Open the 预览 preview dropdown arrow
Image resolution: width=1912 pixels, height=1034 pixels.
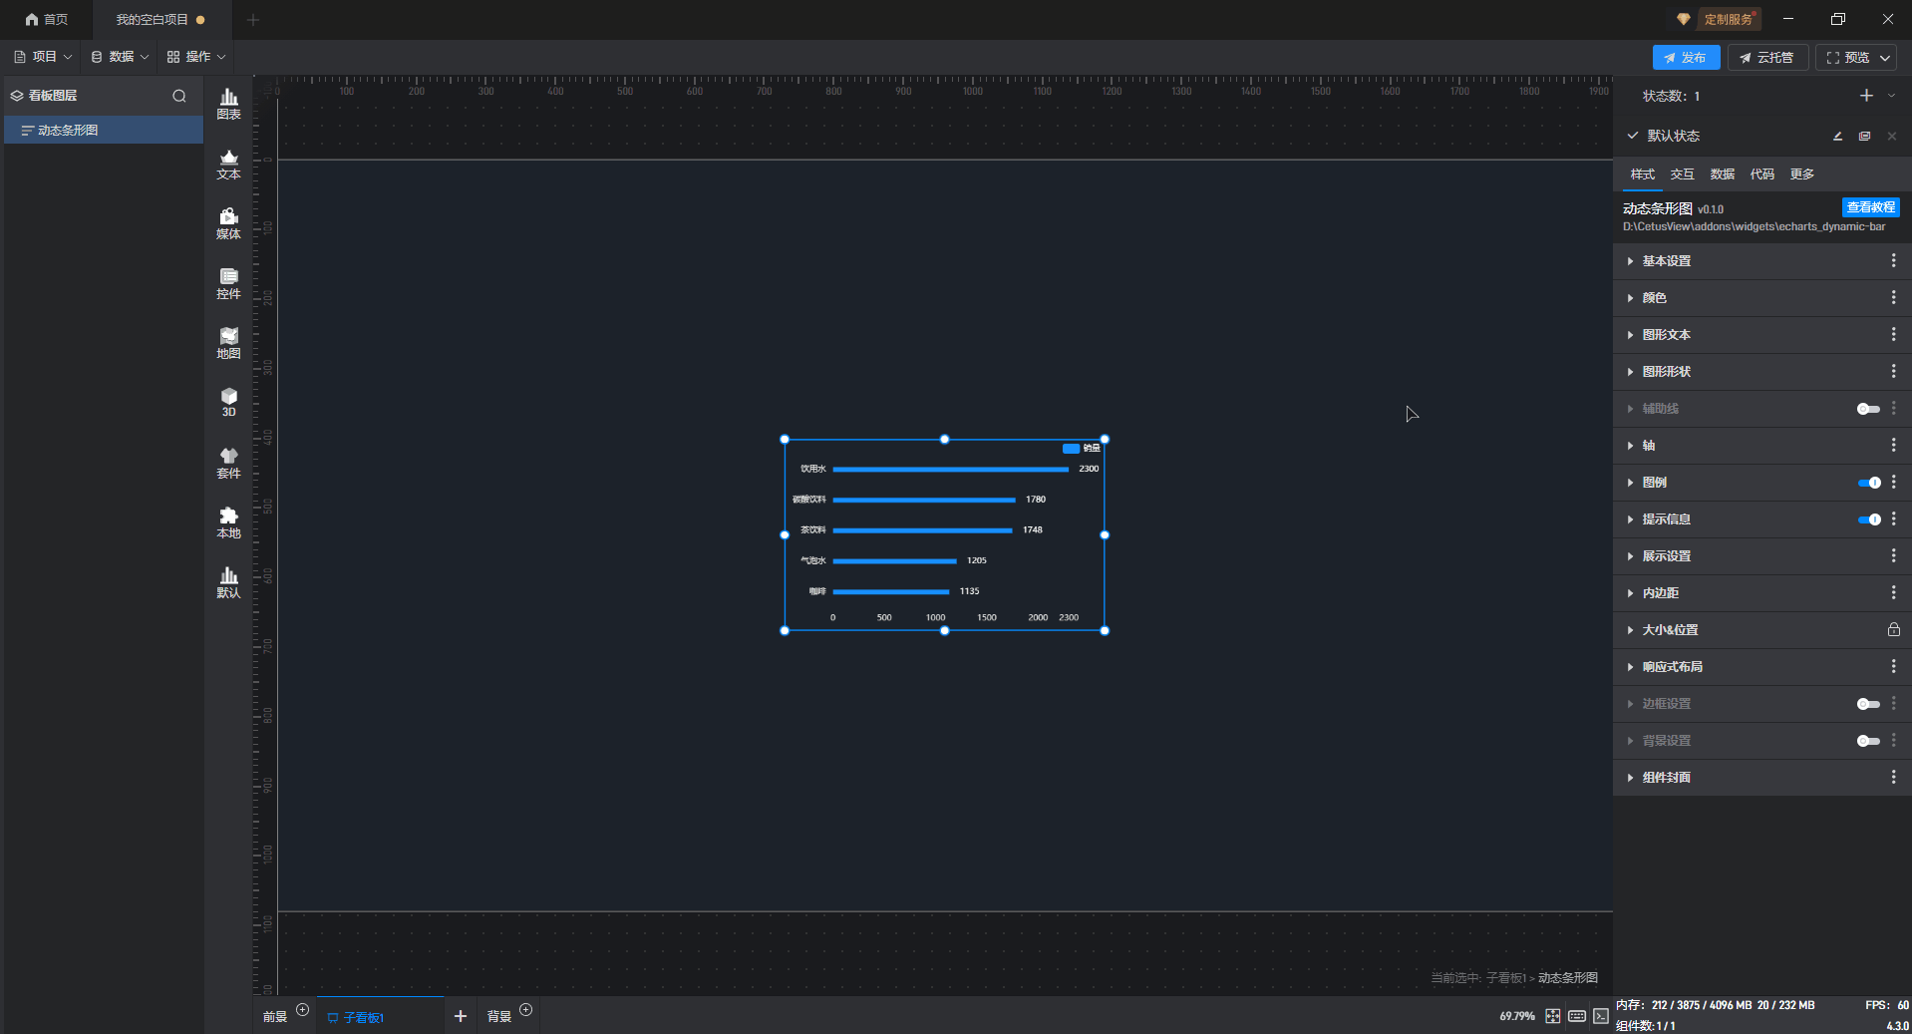click(x=1885, y=58)
